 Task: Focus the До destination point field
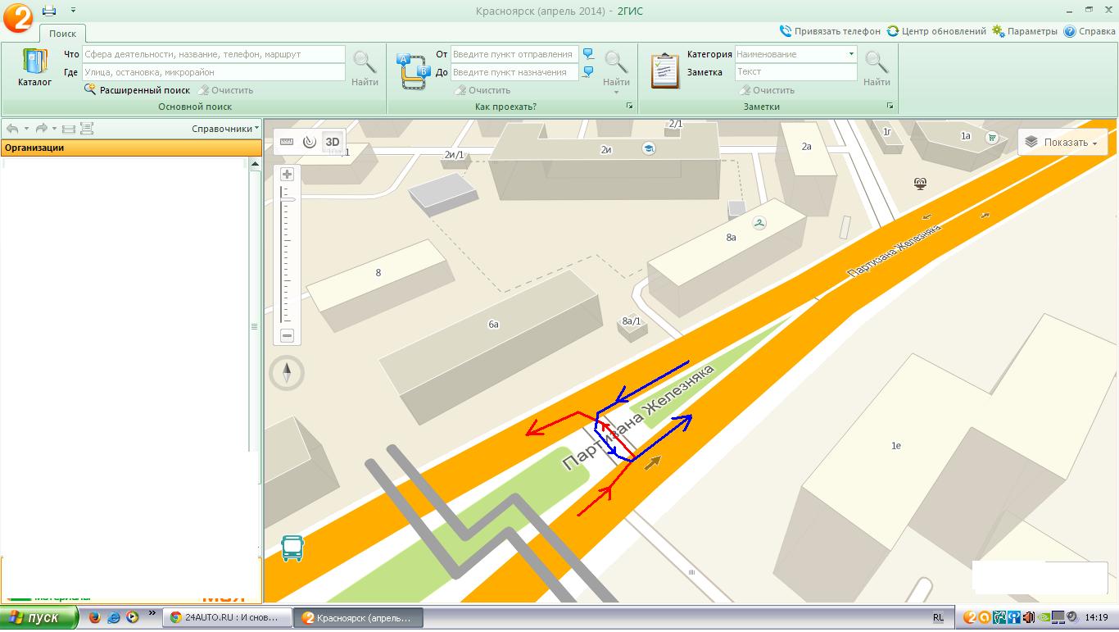pos(514,72)
